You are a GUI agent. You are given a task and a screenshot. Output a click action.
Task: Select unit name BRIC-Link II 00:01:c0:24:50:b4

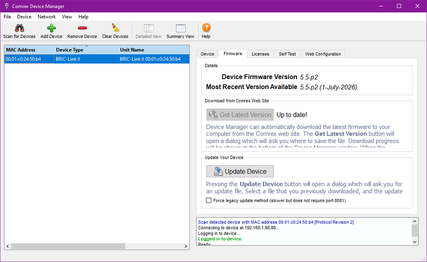tap(154, 59)
